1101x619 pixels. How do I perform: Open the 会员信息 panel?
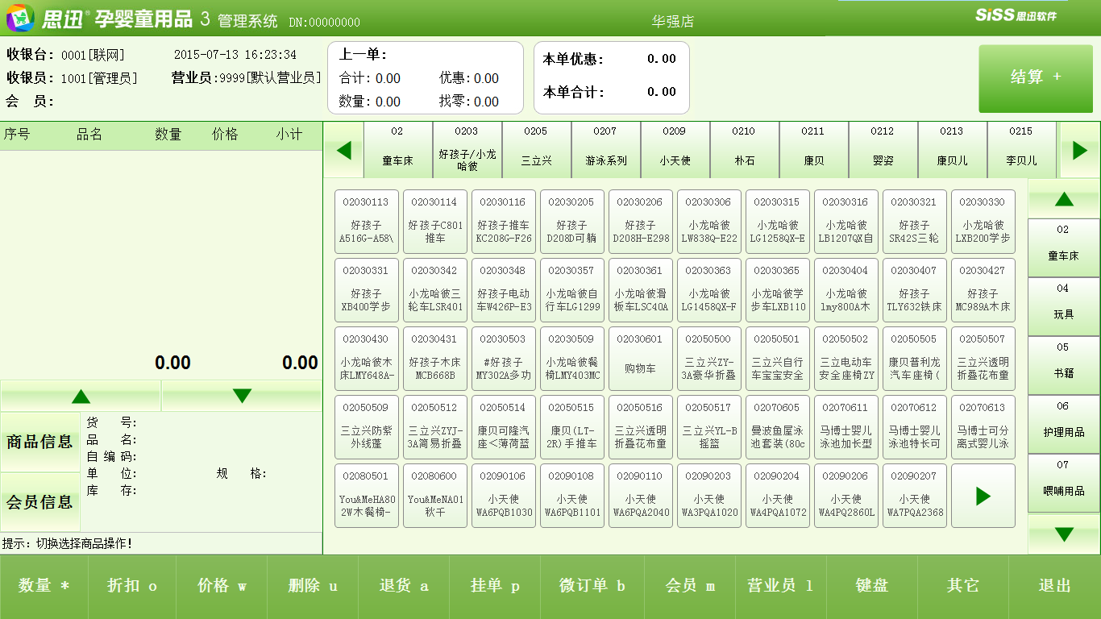tap(40, 503)
